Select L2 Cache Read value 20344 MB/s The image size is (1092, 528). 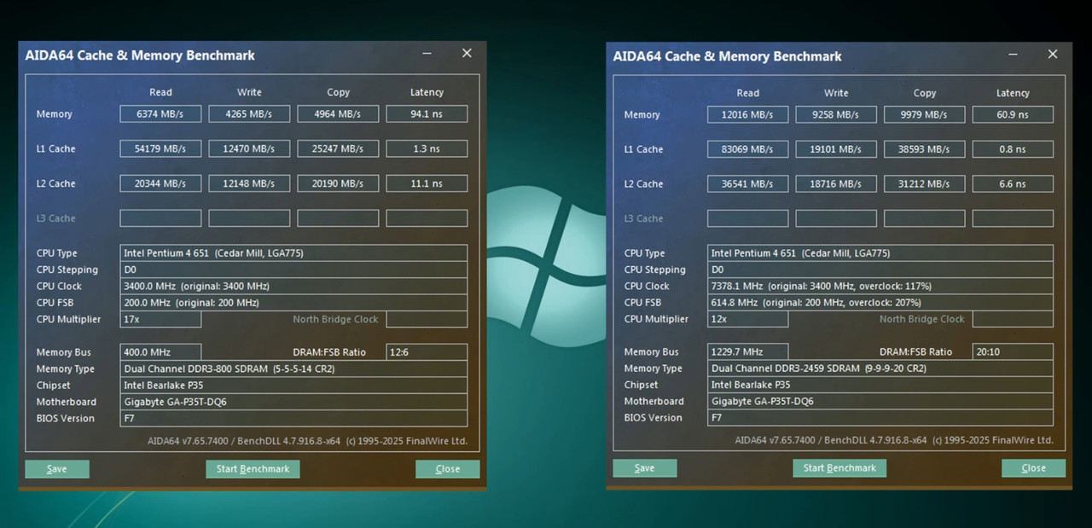[x=160, y=183]
